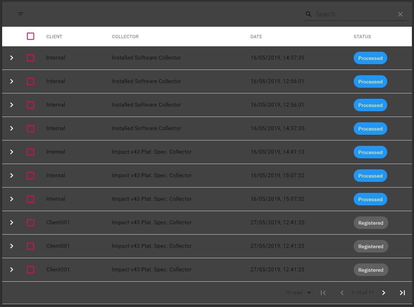Click inside the Search input field
Screen dimensions: 414x307
353,14
